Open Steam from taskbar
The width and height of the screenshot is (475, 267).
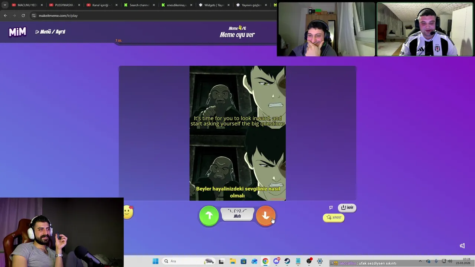[x=287, y=261]
